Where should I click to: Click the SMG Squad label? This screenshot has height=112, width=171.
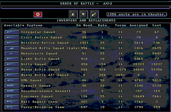click(31, 80)
